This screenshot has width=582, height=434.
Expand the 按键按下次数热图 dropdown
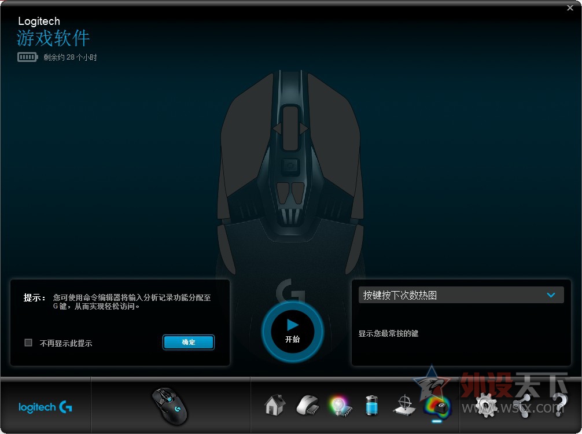point(461,295)
